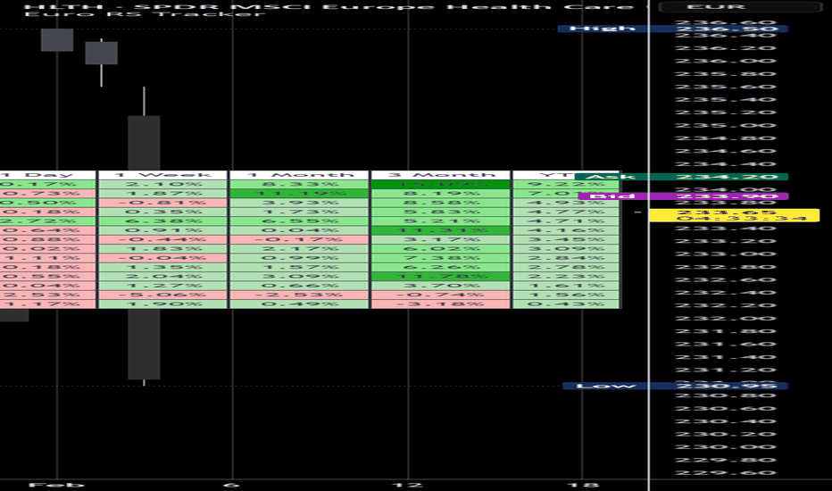Select the Euro RS Tracker indicator label
Viewport: 832px width, 491px height.
pos(145,13)
